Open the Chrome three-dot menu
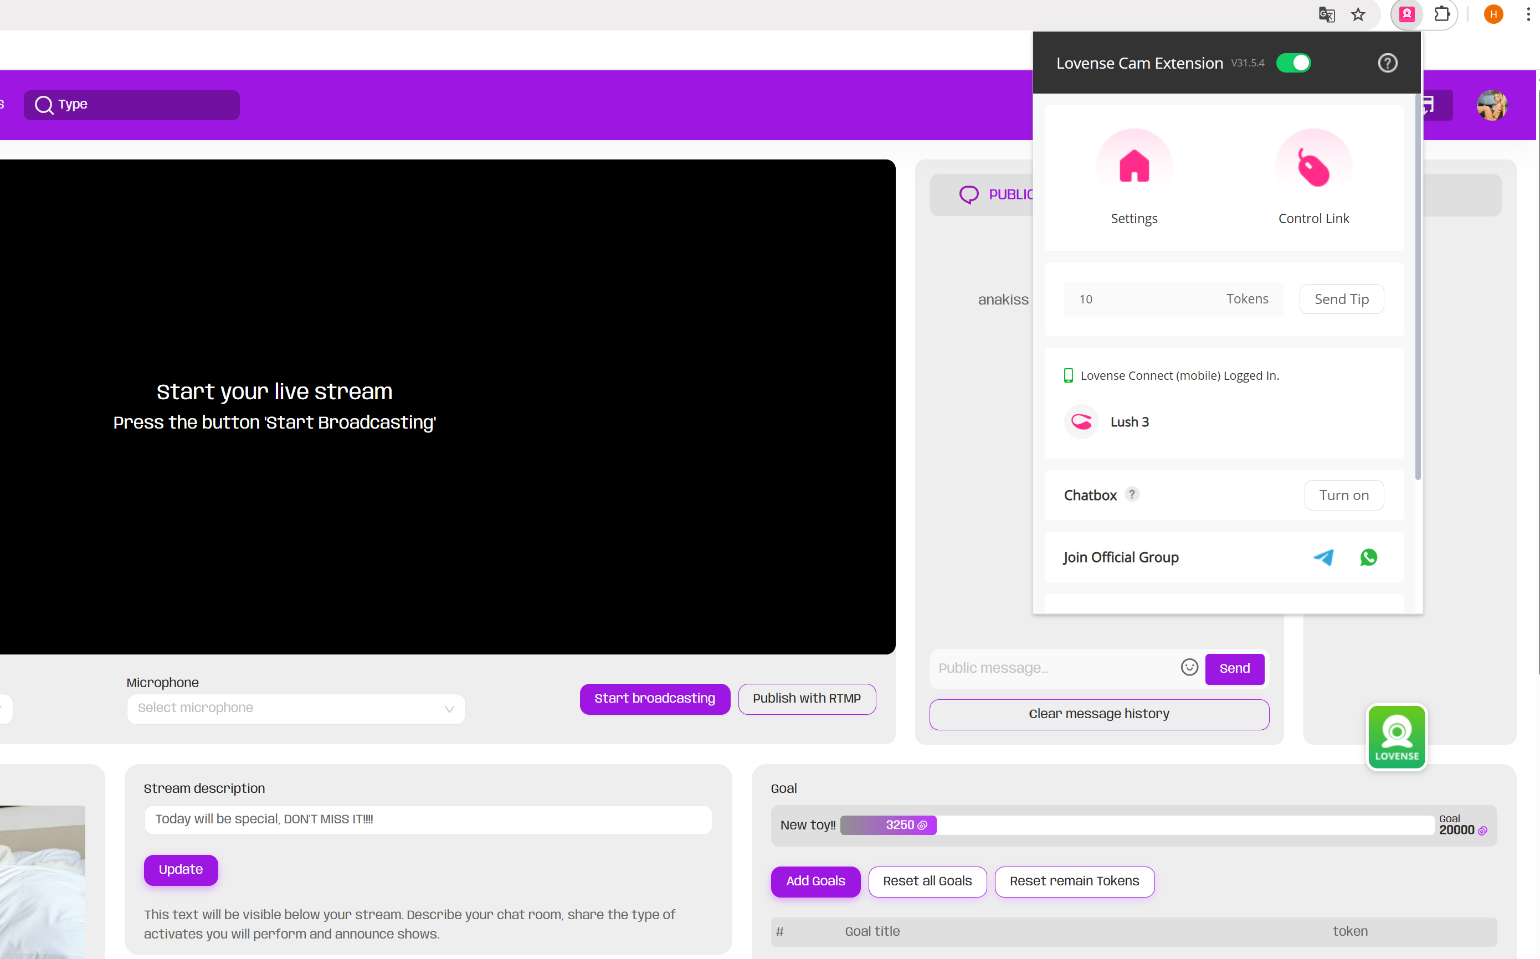 click(x=1528, y=14)
